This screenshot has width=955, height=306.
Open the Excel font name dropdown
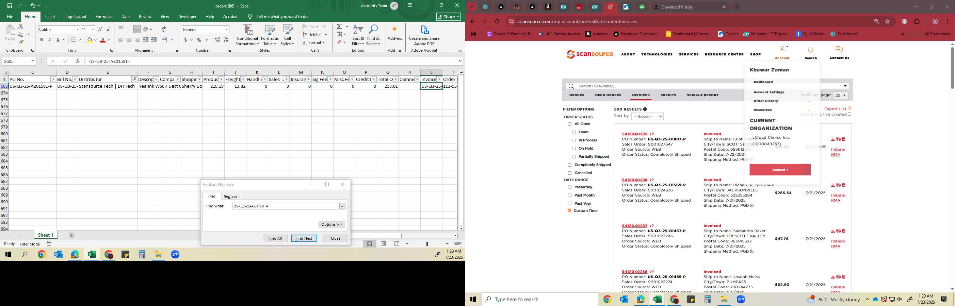pyautogui.click(x=77, y=29)
